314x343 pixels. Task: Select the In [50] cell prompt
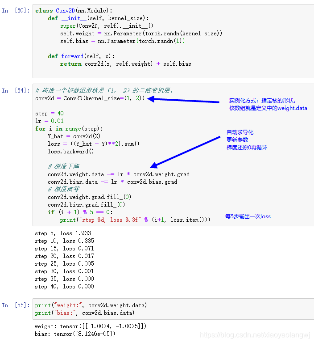[16, 10]
